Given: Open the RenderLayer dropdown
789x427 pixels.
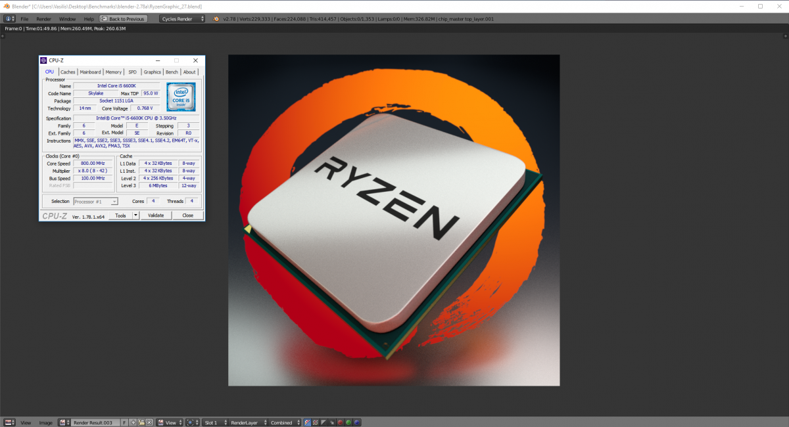Looking at the screenshot, I should click(x=248, y=422).
